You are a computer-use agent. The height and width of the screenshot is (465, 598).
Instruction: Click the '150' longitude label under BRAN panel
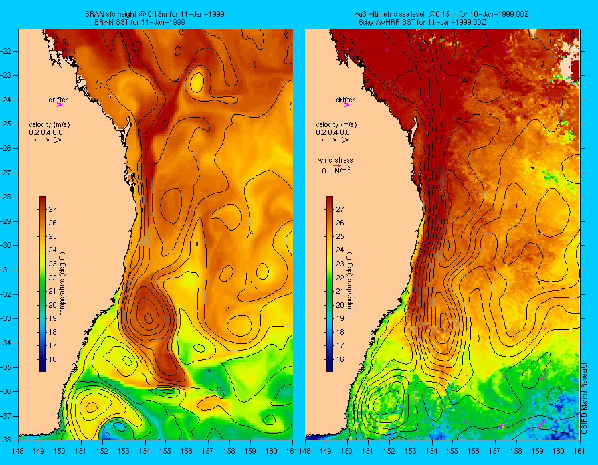tap(60, 451)
